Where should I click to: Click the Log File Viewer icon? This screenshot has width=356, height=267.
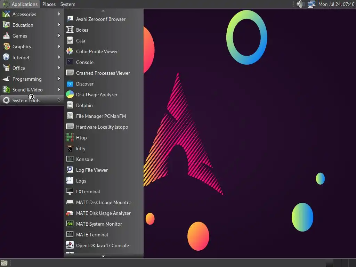click(x=70, y=170)
